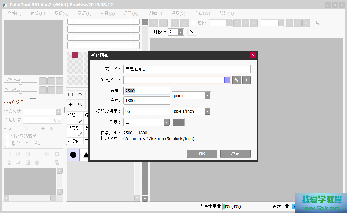The height and width of the screenshot is (213, 347).
Task: Click the wrench icon beside preset size
Action: (236, 80)
